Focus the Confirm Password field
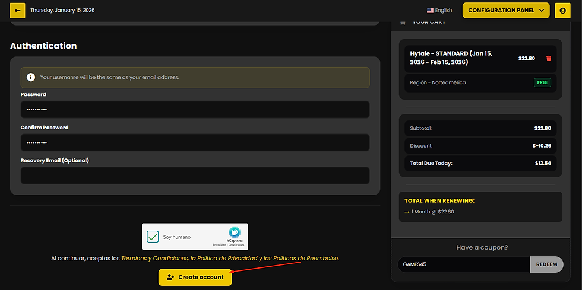 coord(195,142)
